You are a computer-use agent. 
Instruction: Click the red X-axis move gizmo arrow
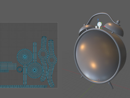[105, 26]
